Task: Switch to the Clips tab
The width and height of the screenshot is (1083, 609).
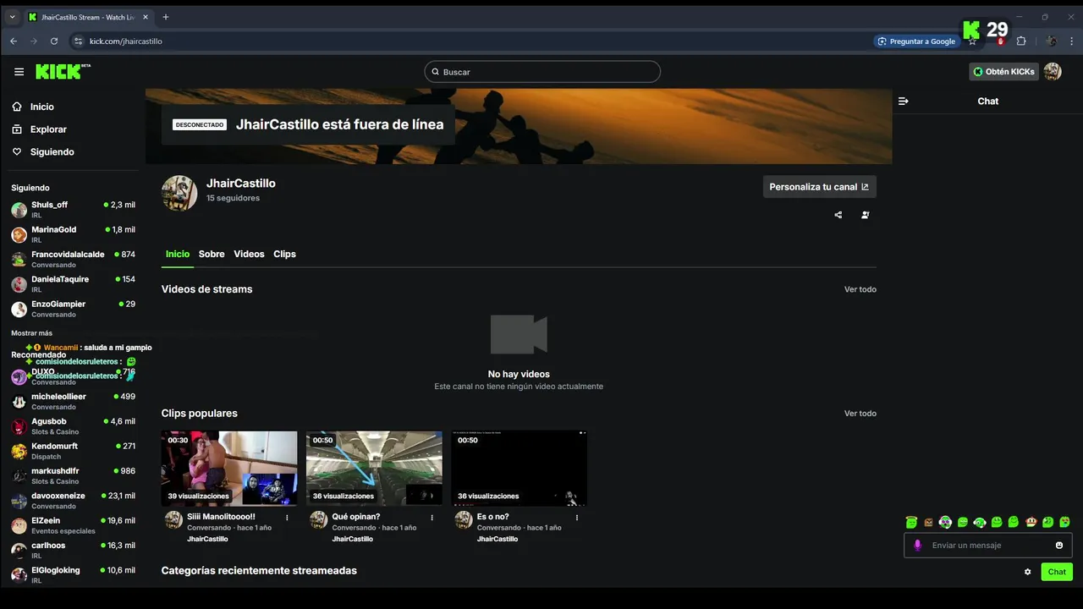Action: pos(284,254)
